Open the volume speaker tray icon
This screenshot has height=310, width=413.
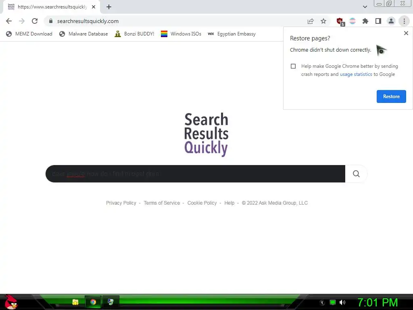point(342,303)
